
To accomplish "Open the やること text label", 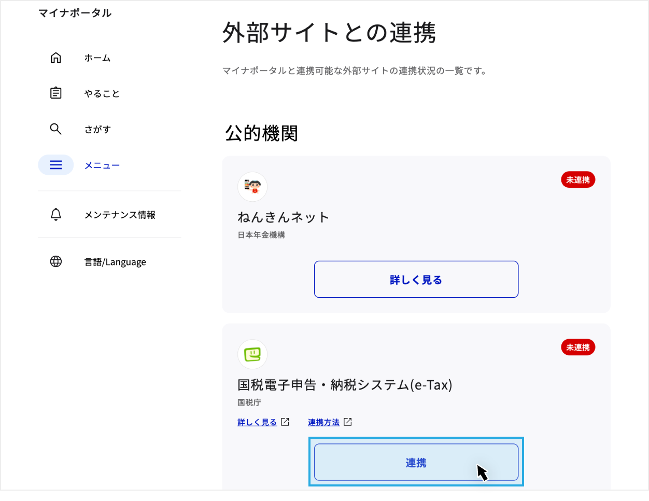I will click(x=102, y=94).
